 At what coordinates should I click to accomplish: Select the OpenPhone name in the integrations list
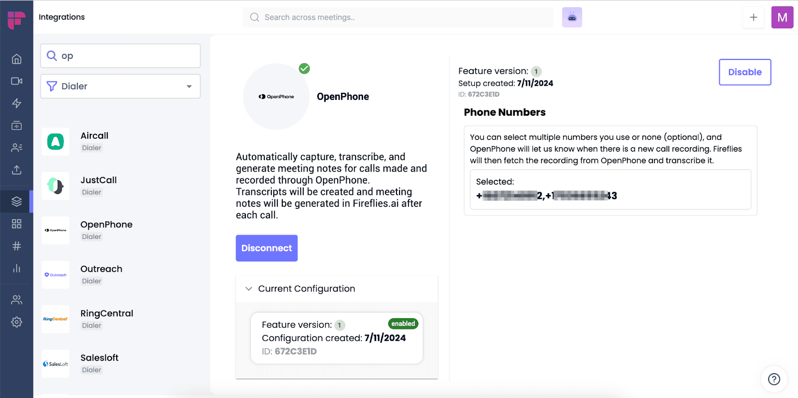click(x=107, y=224)
